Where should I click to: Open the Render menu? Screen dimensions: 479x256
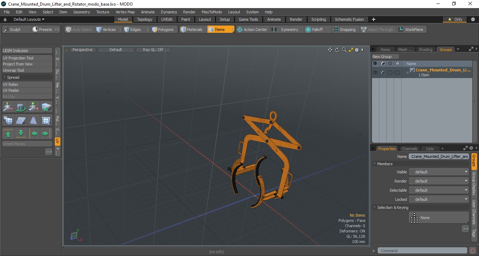click(189, 12)
